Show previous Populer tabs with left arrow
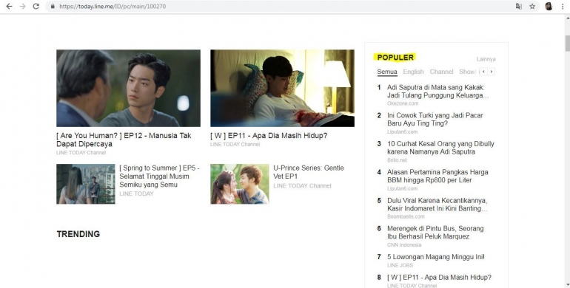 pyautogui.click(x=483, y=72)
